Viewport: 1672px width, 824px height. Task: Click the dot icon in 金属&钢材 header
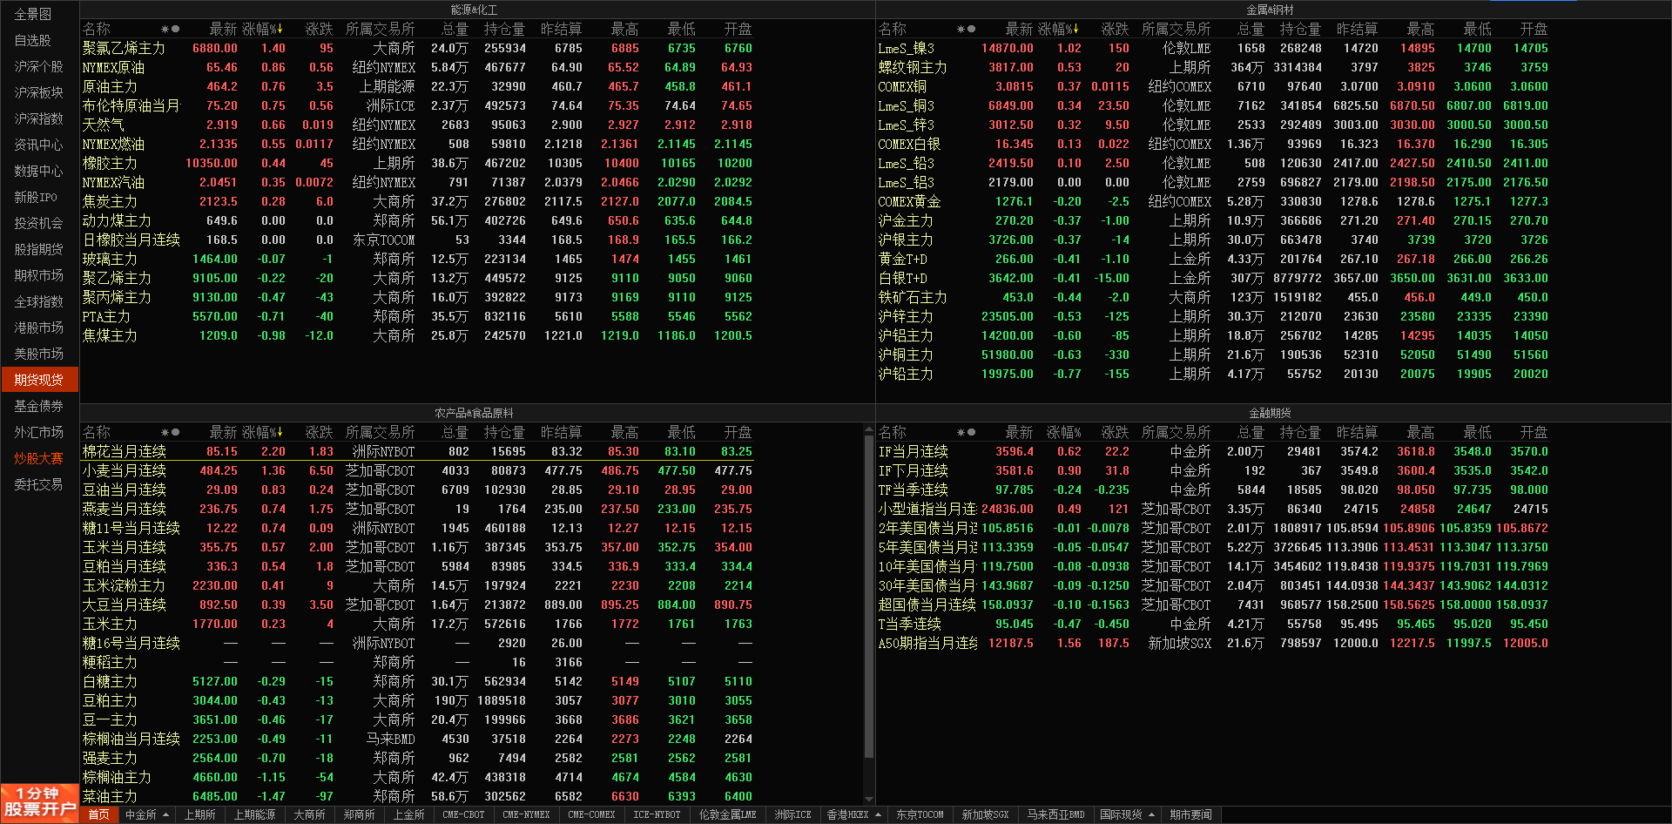tap(971, 29)
